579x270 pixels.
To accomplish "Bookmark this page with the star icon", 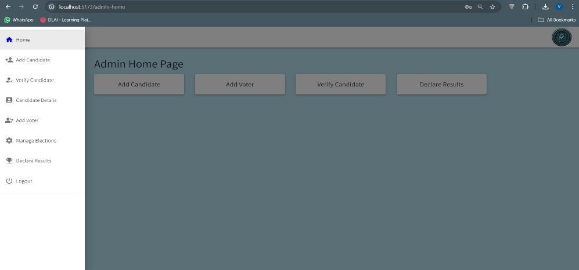I will click(x=492, y=6).
